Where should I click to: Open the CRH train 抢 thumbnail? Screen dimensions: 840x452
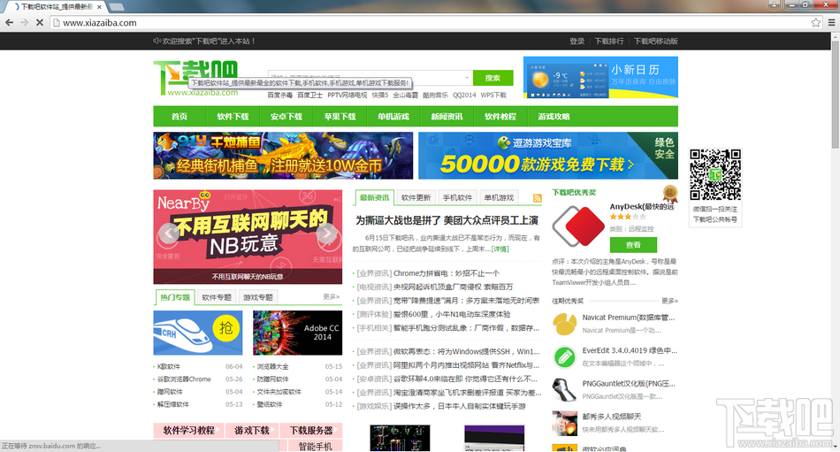pos(198,333)
